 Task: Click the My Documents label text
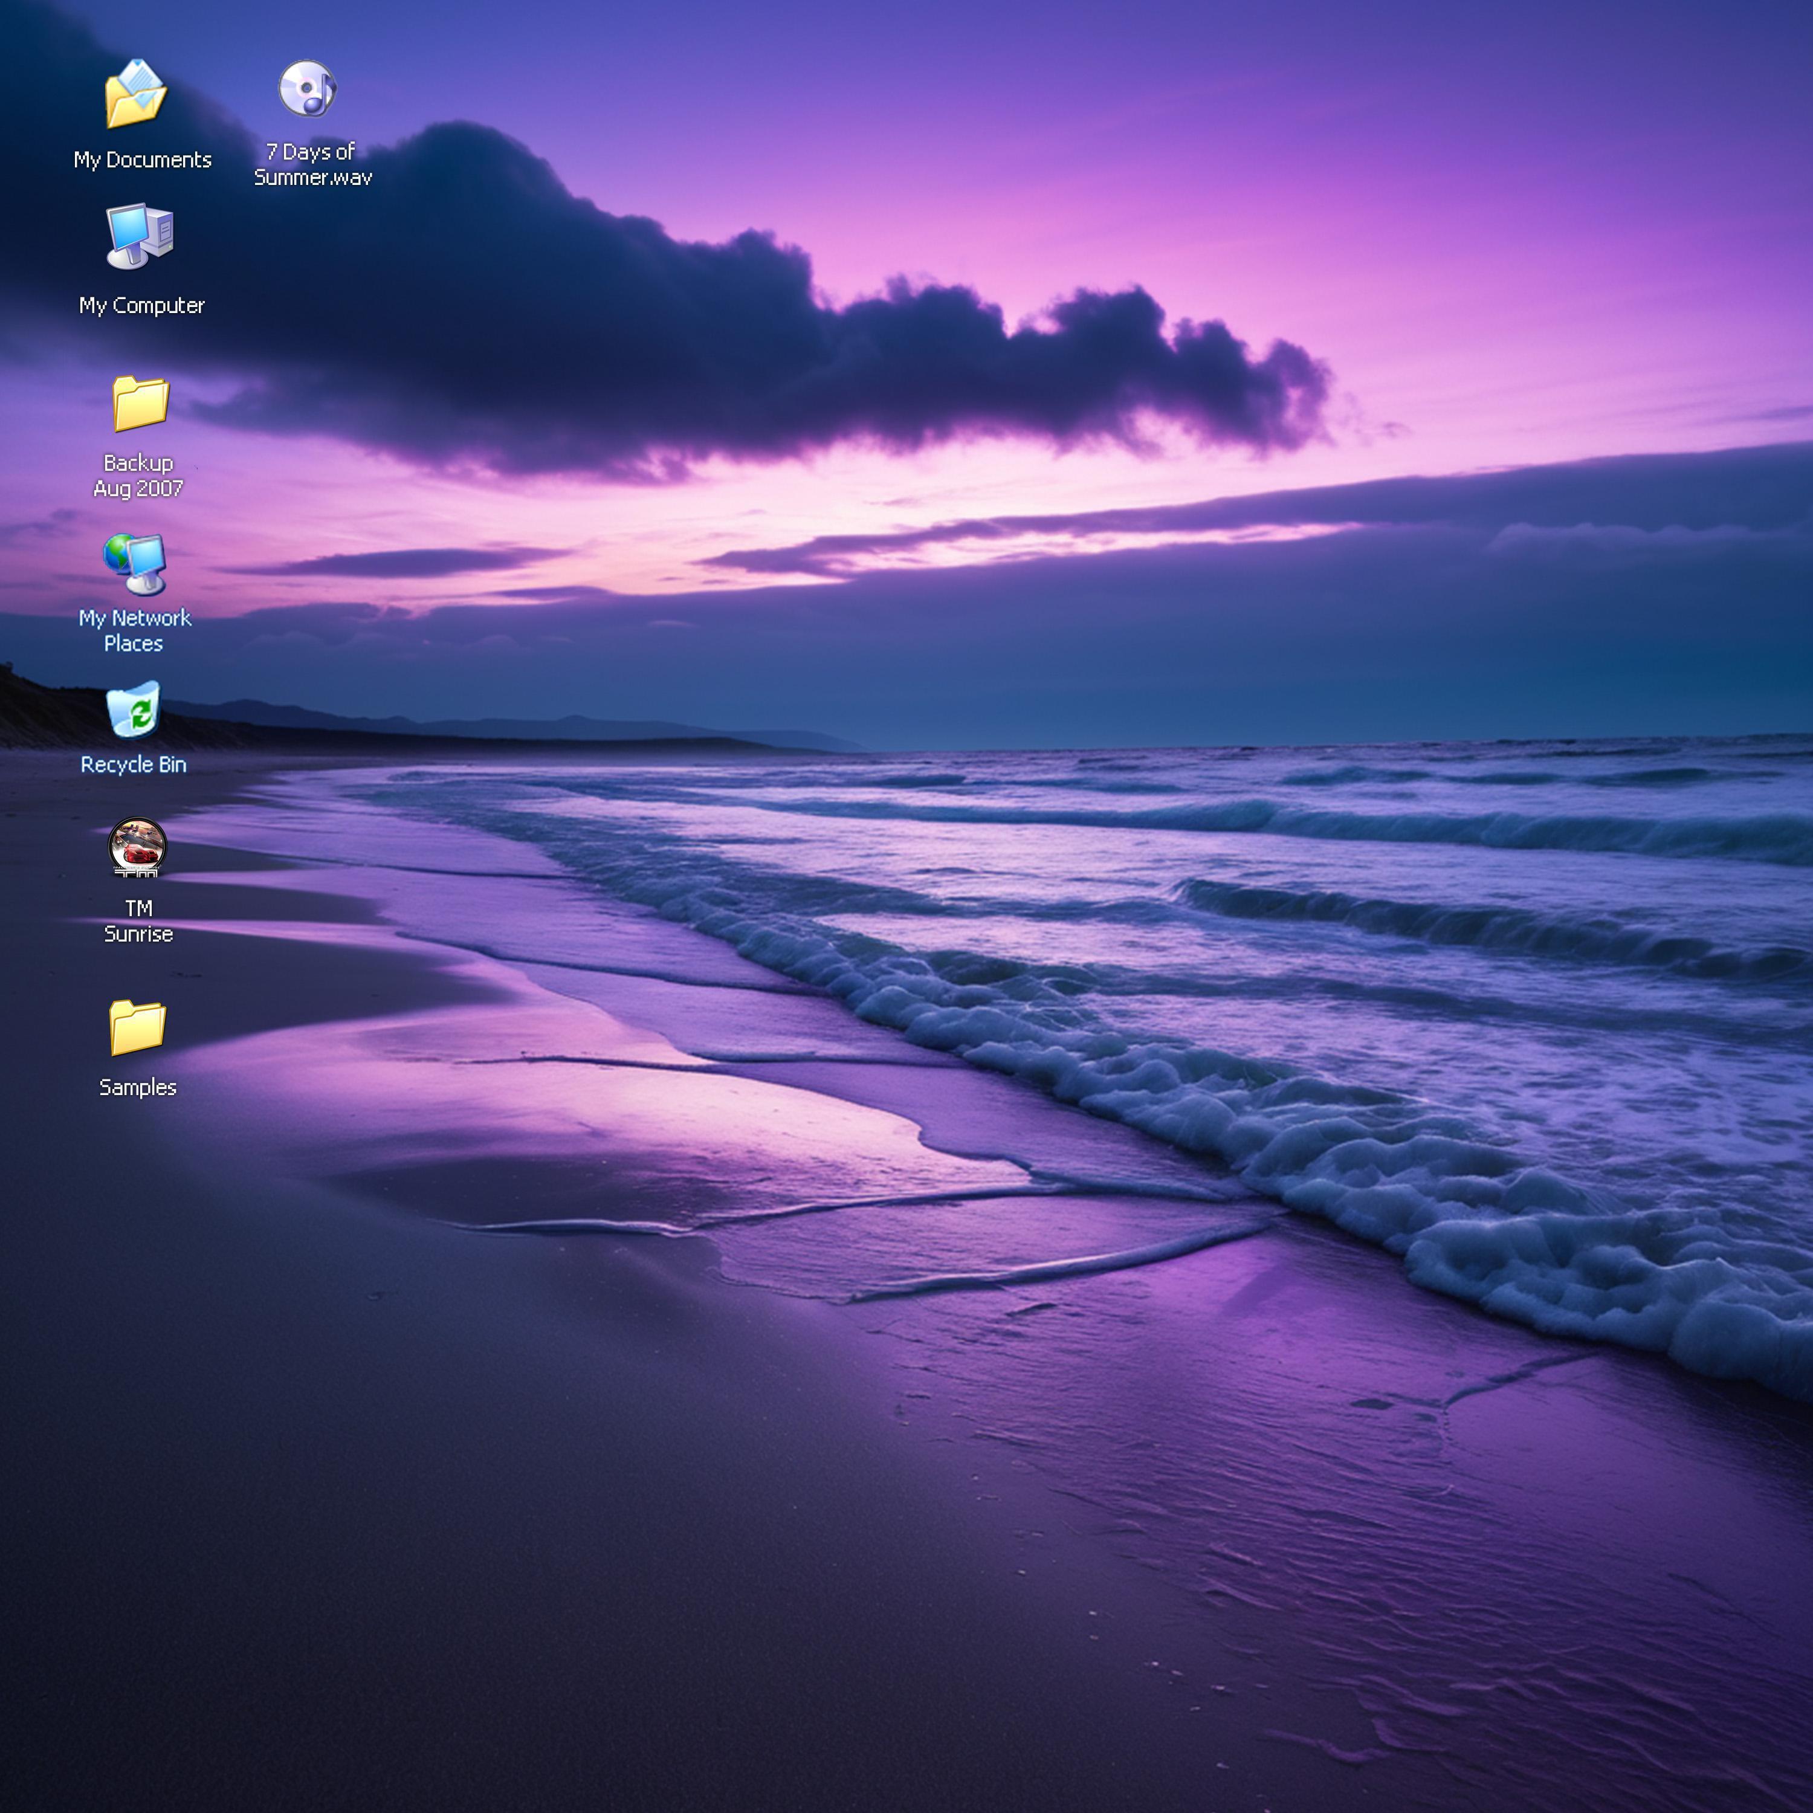pos(143,161)
